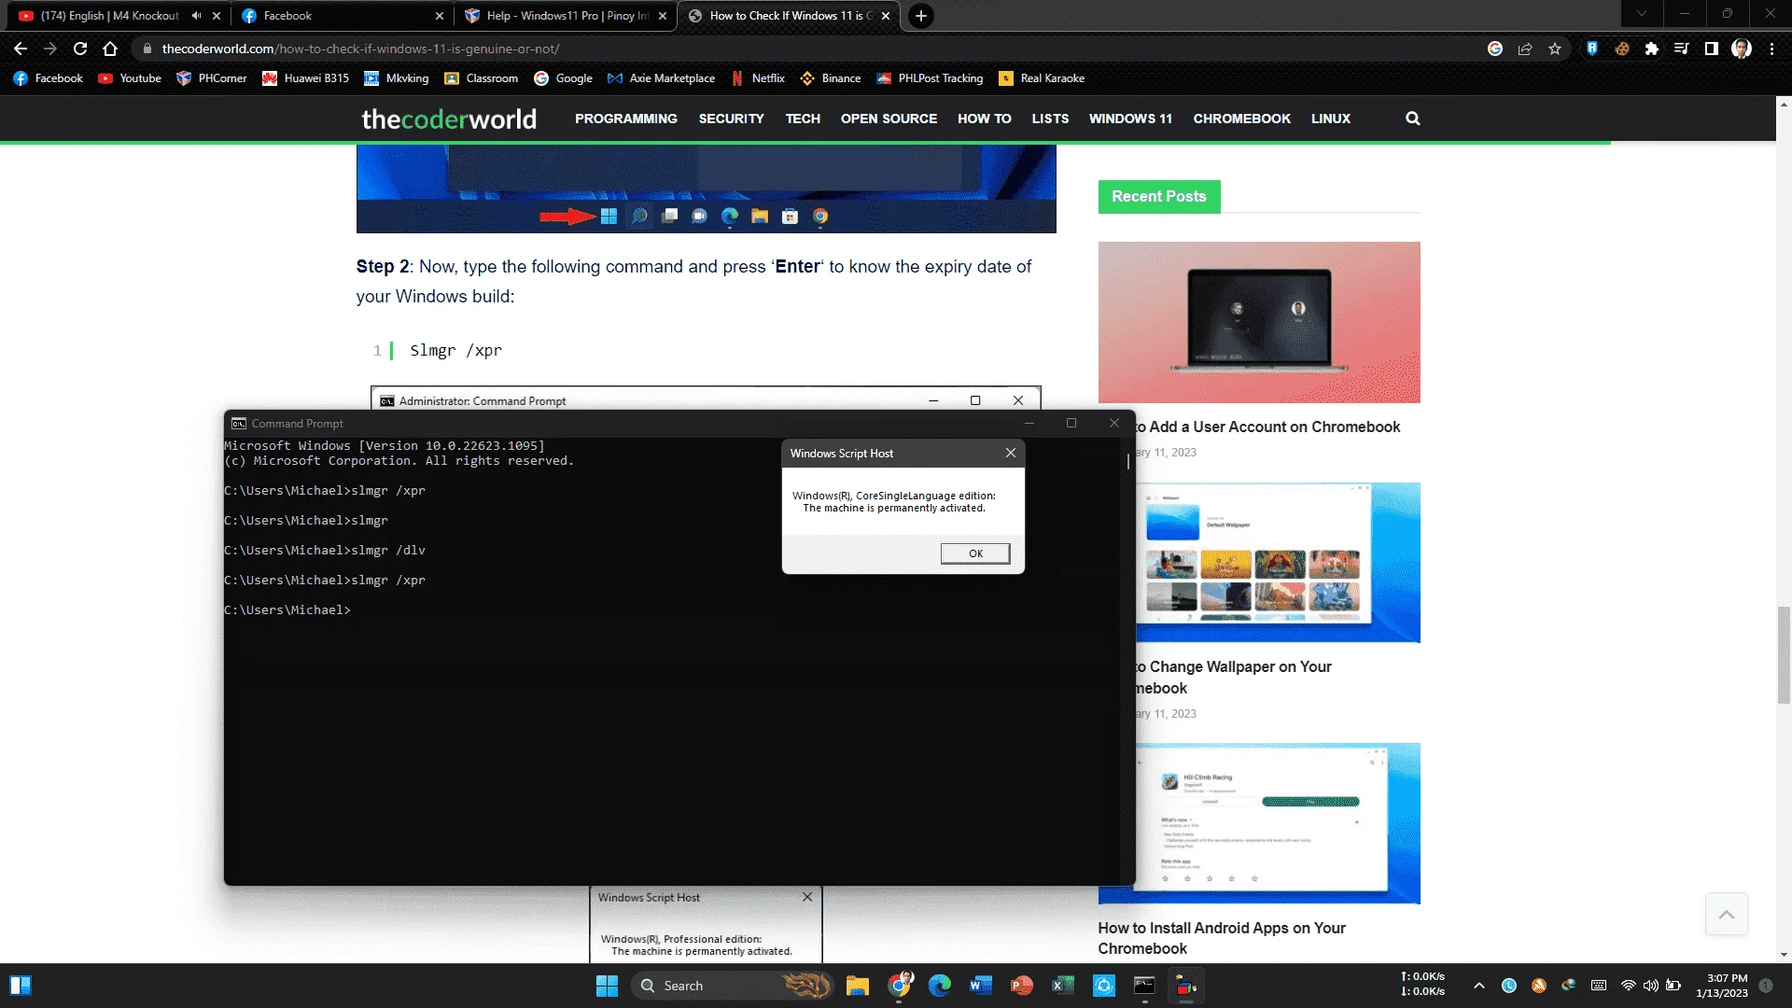This screenshot has height=1008, width=1792.
Task: Open Microsoft Edge from taskbar
Action: click(x=940, y=986)
